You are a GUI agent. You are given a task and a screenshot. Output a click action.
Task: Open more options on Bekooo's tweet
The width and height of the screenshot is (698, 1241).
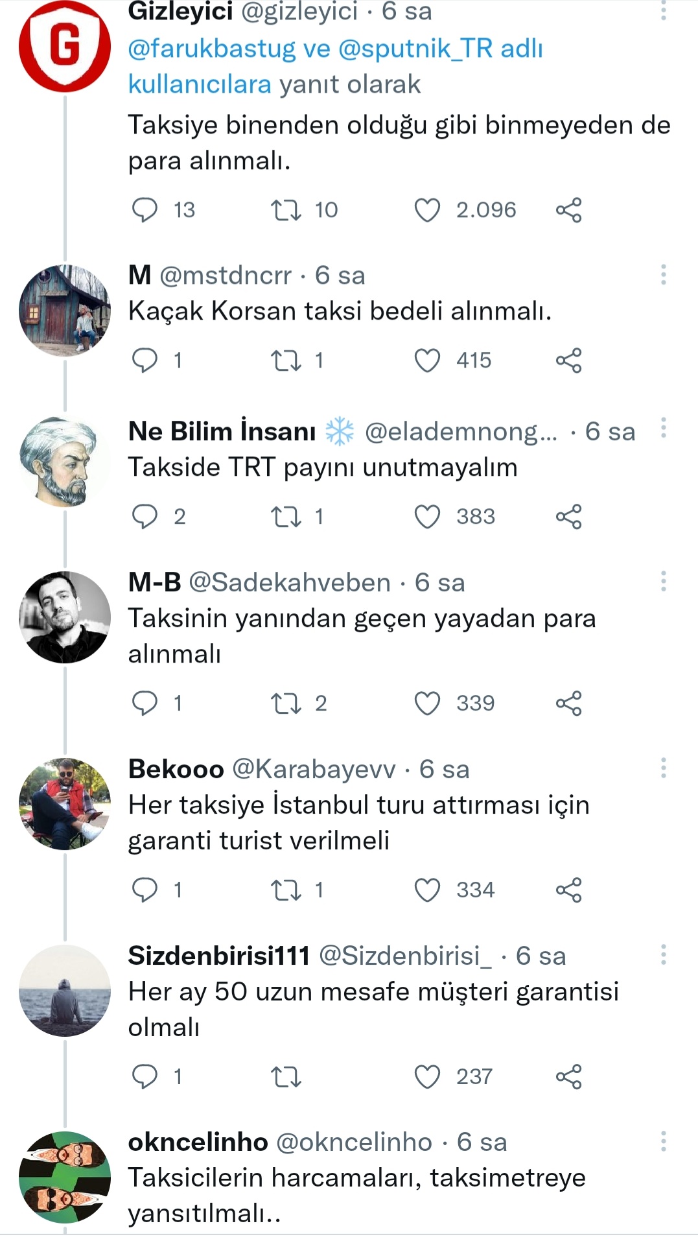coord(663,768)
